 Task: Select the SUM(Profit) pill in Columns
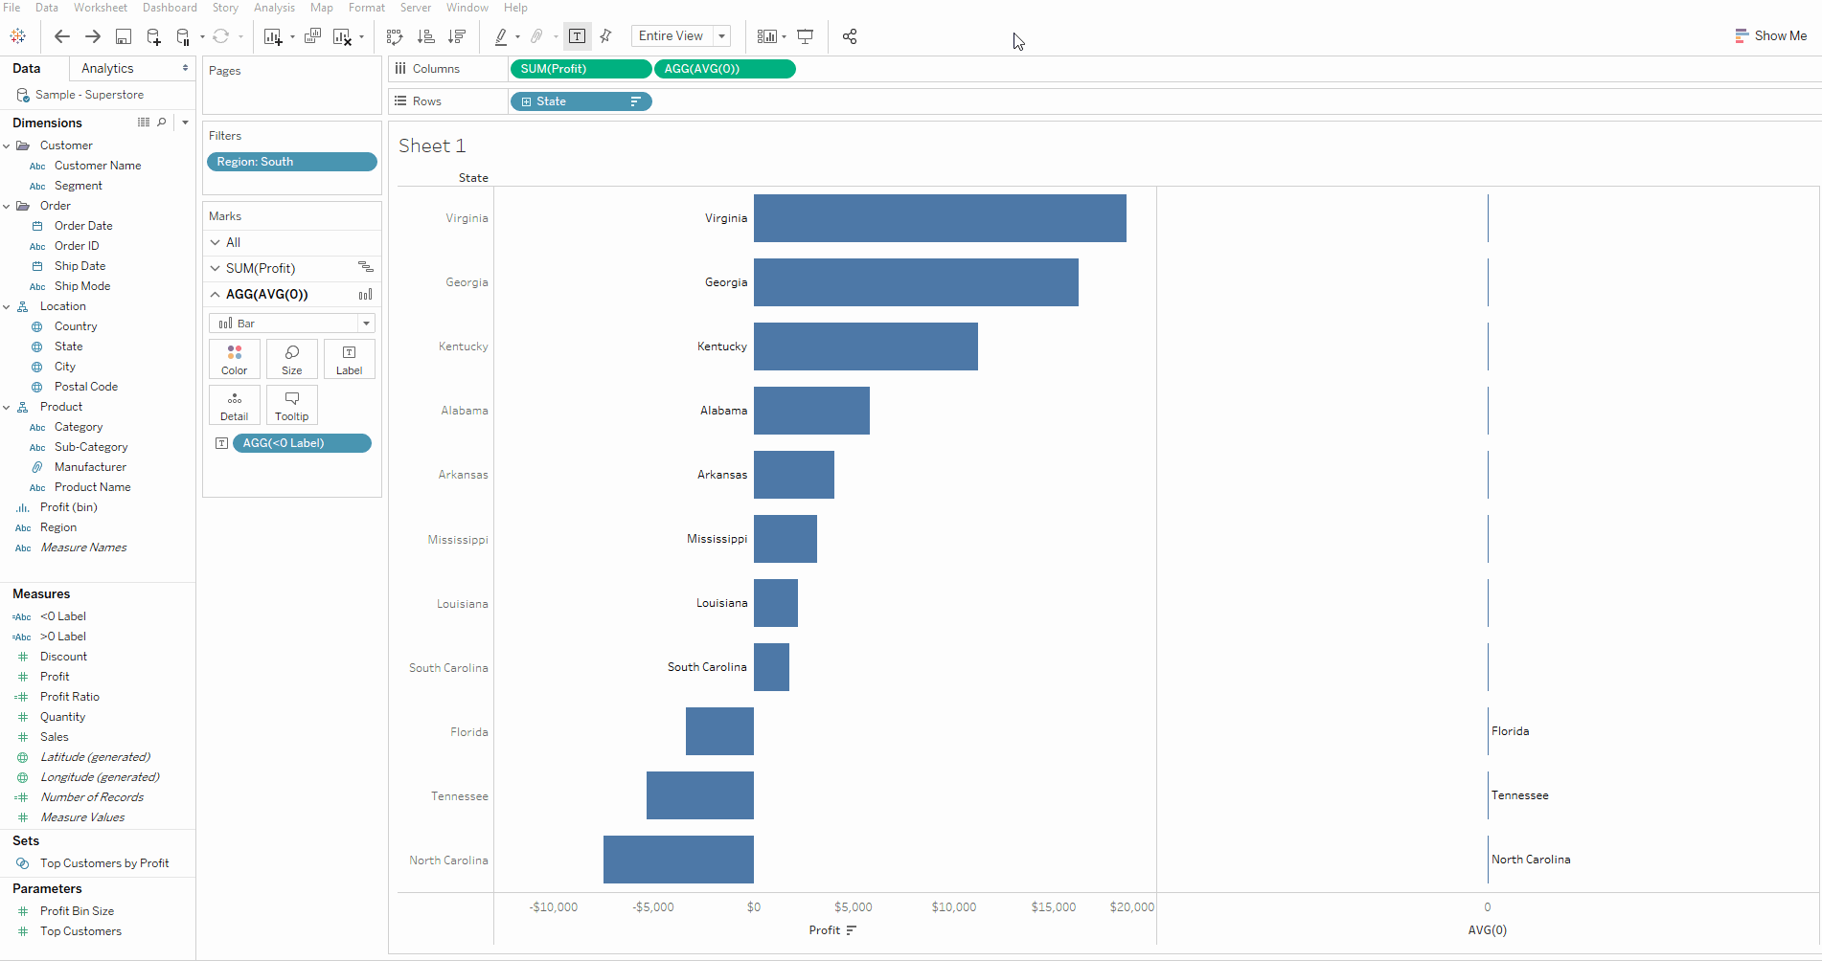(x=581, y=69)
